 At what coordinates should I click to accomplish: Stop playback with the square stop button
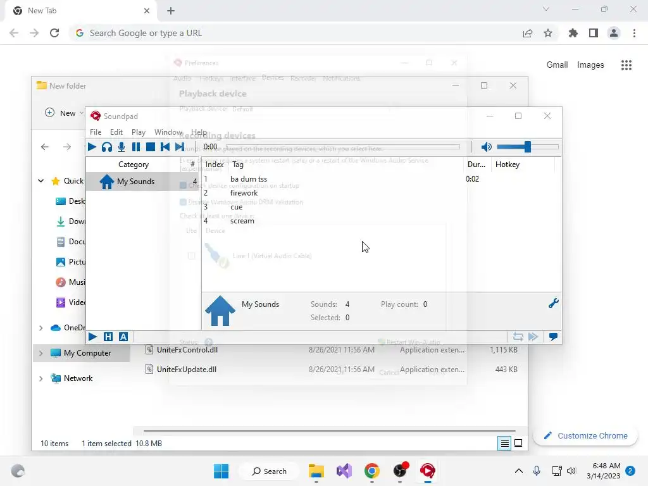tap(151, 147)
